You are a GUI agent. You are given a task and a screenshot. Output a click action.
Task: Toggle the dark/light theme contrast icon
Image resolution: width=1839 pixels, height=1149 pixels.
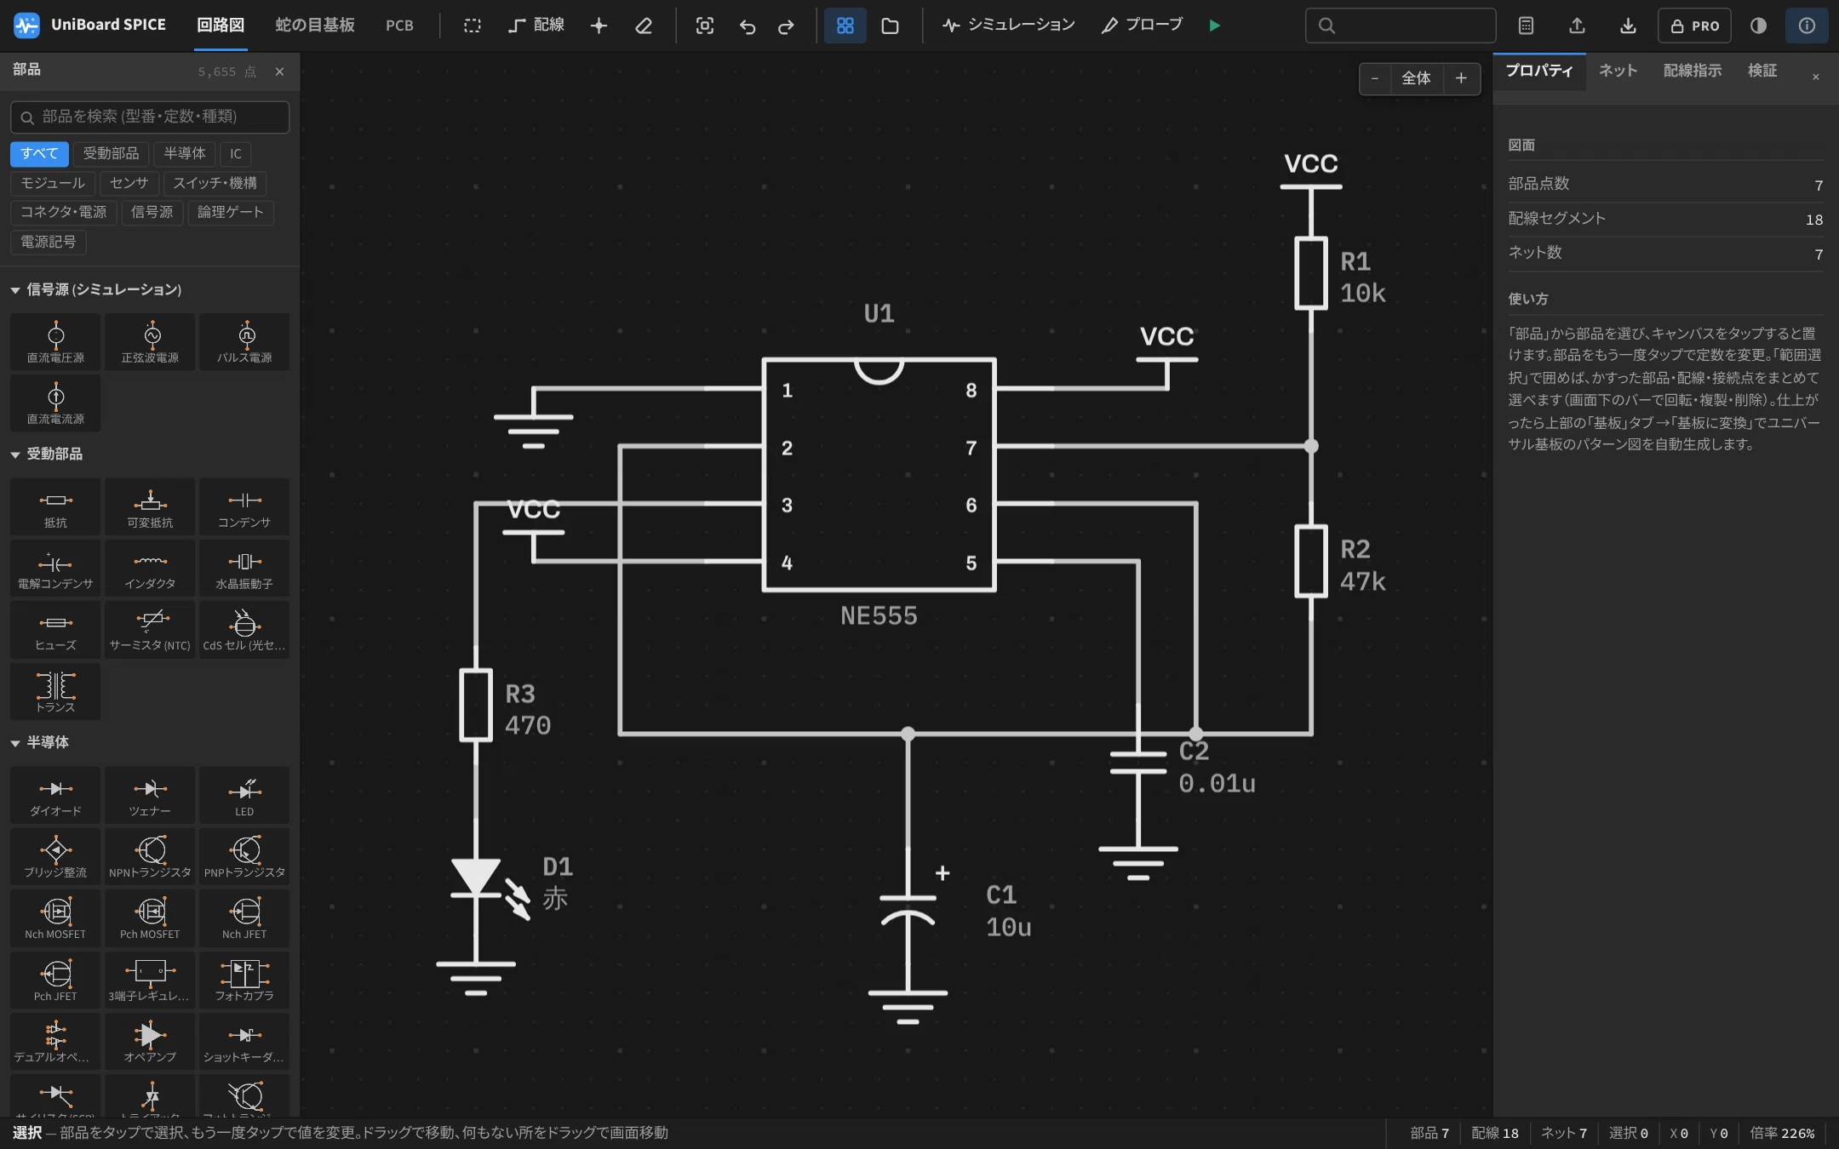[1758, 26]
